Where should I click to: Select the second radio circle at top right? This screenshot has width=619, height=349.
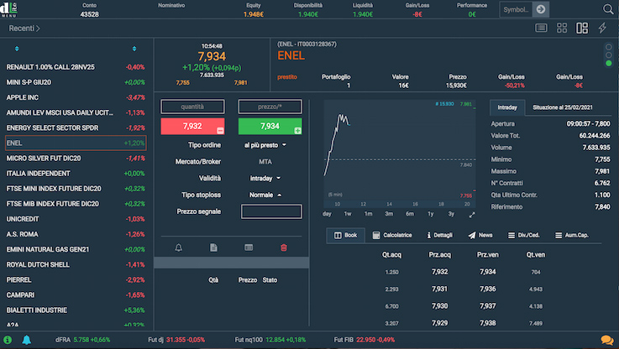coord(608,55)
